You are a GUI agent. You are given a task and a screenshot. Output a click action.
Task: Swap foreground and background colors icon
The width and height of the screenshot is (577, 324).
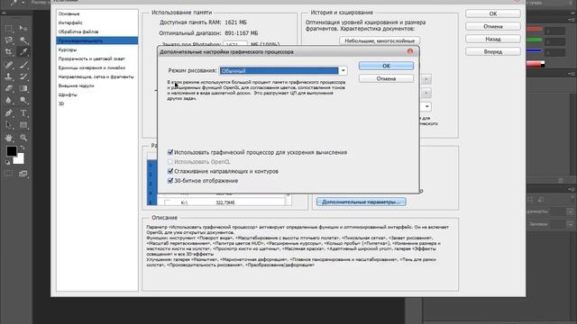point(22,148)
